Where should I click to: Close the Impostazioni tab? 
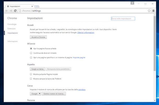pyautogui.click(x=32, y=5)
